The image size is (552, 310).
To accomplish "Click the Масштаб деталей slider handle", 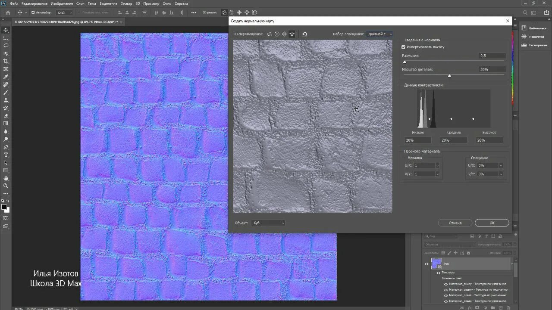I will click(x=449, y=76).
